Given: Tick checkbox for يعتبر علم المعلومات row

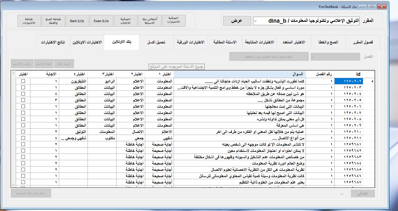Looking at the screenshot, I should click(x=23, y=182).
